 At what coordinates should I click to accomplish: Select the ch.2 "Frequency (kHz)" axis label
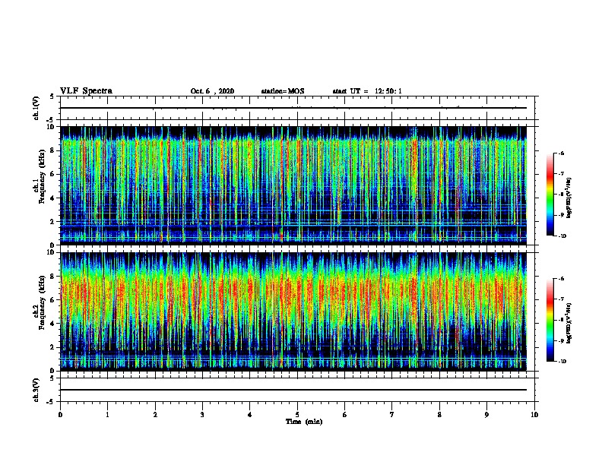(42, 302)
